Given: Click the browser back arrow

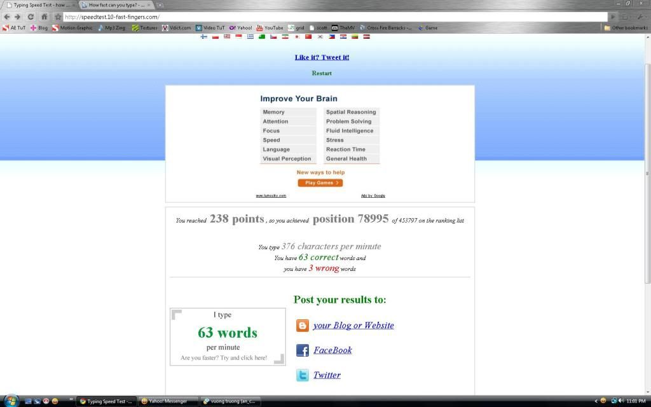Looking at the screenshot, I should point(6,17).
